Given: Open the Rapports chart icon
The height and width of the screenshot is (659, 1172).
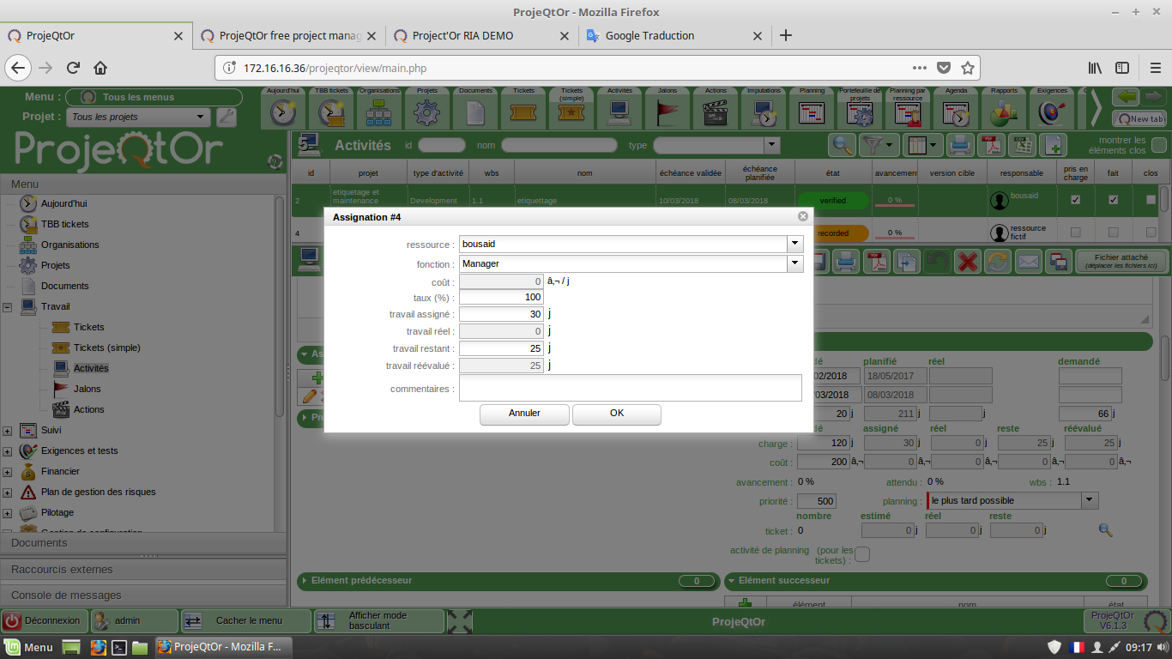Looking at the screenshot, I should (1004, 112).
